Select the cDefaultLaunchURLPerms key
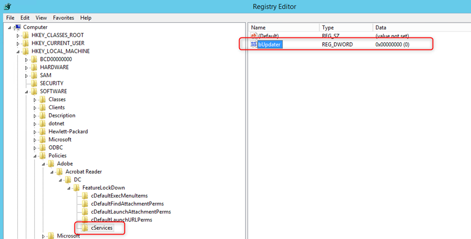471x239 pixels. 121,220
